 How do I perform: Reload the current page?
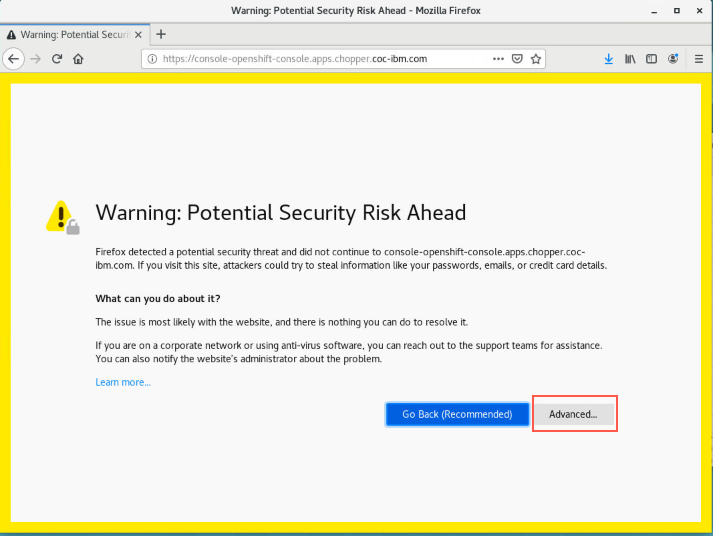tap(57, 59)
